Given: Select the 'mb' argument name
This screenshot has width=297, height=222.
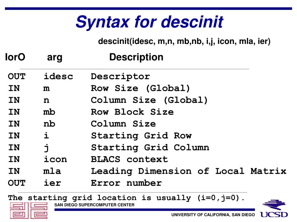Looking at the screenshot, I should pyautogui.click(x=49, y=112).
